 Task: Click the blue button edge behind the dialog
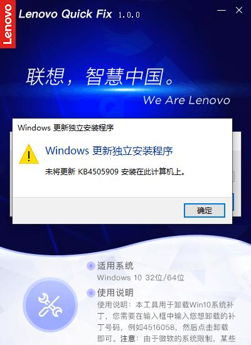click(x=233, y=202)
